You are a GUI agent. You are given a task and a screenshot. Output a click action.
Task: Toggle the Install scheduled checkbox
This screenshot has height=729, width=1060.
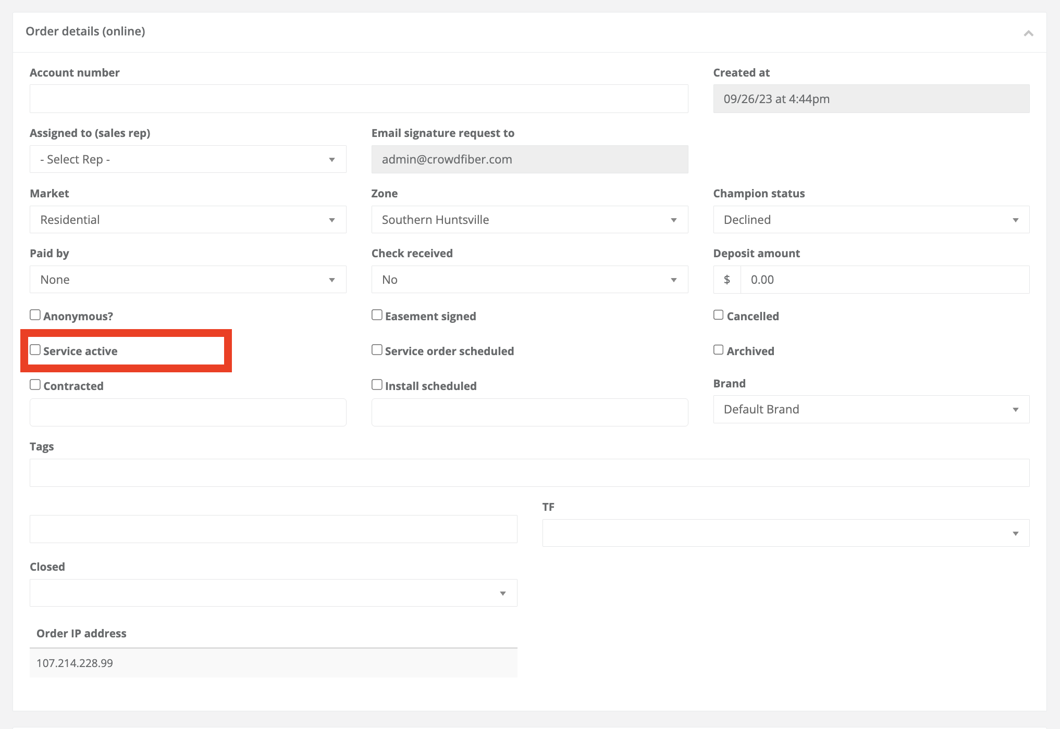tap(377, 385)
